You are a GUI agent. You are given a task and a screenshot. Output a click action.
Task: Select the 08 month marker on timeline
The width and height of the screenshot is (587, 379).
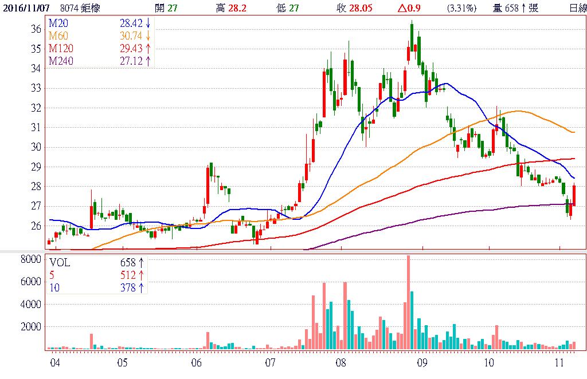[x=341, y=363]
